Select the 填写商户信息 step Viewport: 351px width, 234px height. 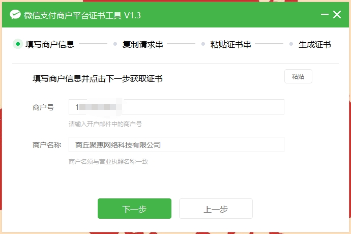tap(50, 44)
